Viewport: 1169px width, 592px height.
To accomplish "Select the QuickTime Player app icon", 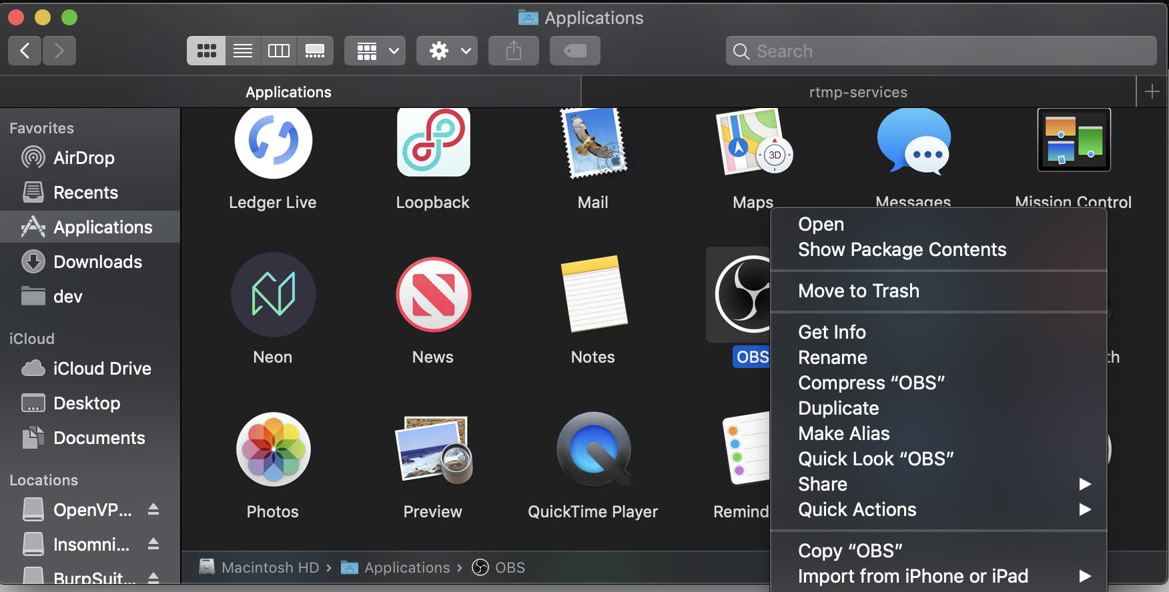I will 593,449.
